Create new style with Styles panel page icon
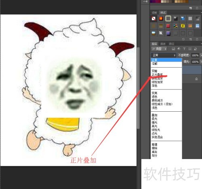 click(x=190, y=39)
